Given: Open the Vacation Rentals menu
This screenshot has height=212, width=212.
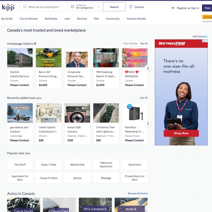Looking at the screenshot, I should point(136,19).
